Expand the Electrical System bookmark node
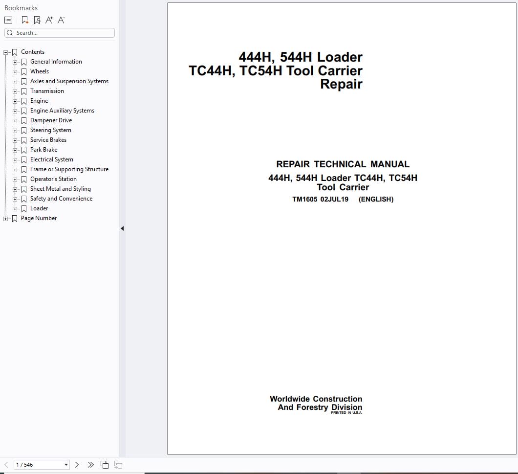 [x=15, y=160]
